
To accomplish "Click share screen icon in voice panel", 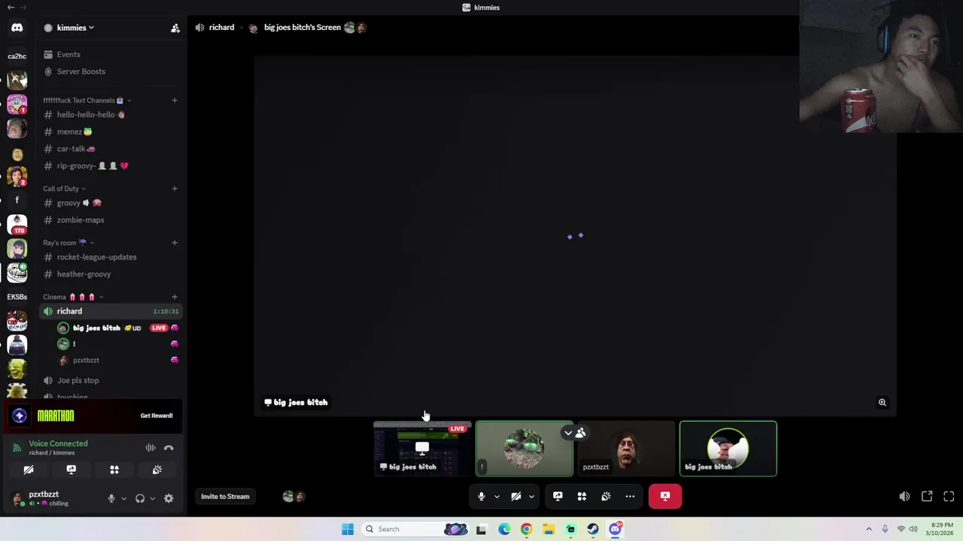I will pos(71,470).
